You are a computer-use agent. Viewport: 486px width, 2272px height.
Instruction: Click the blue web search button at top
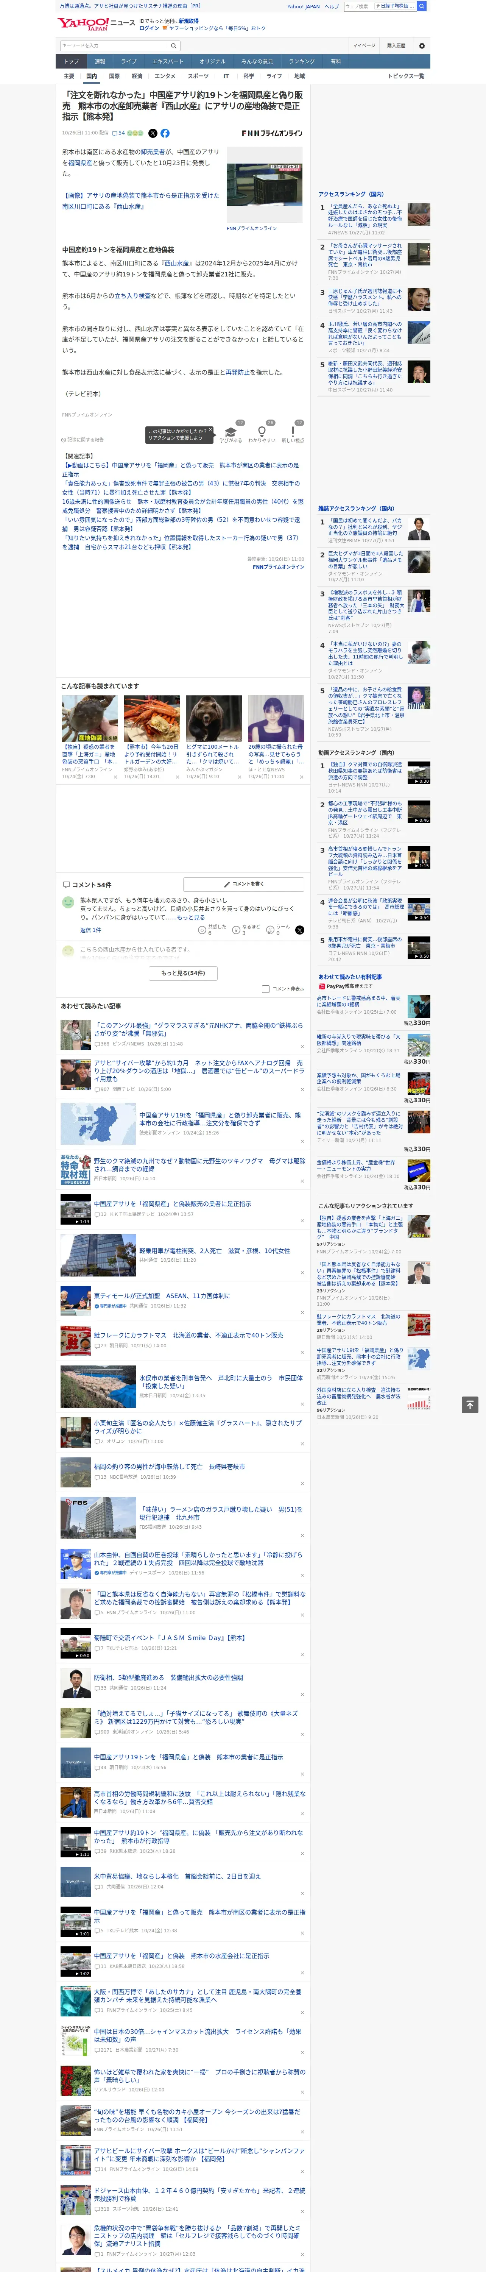[x=422, y=6]
